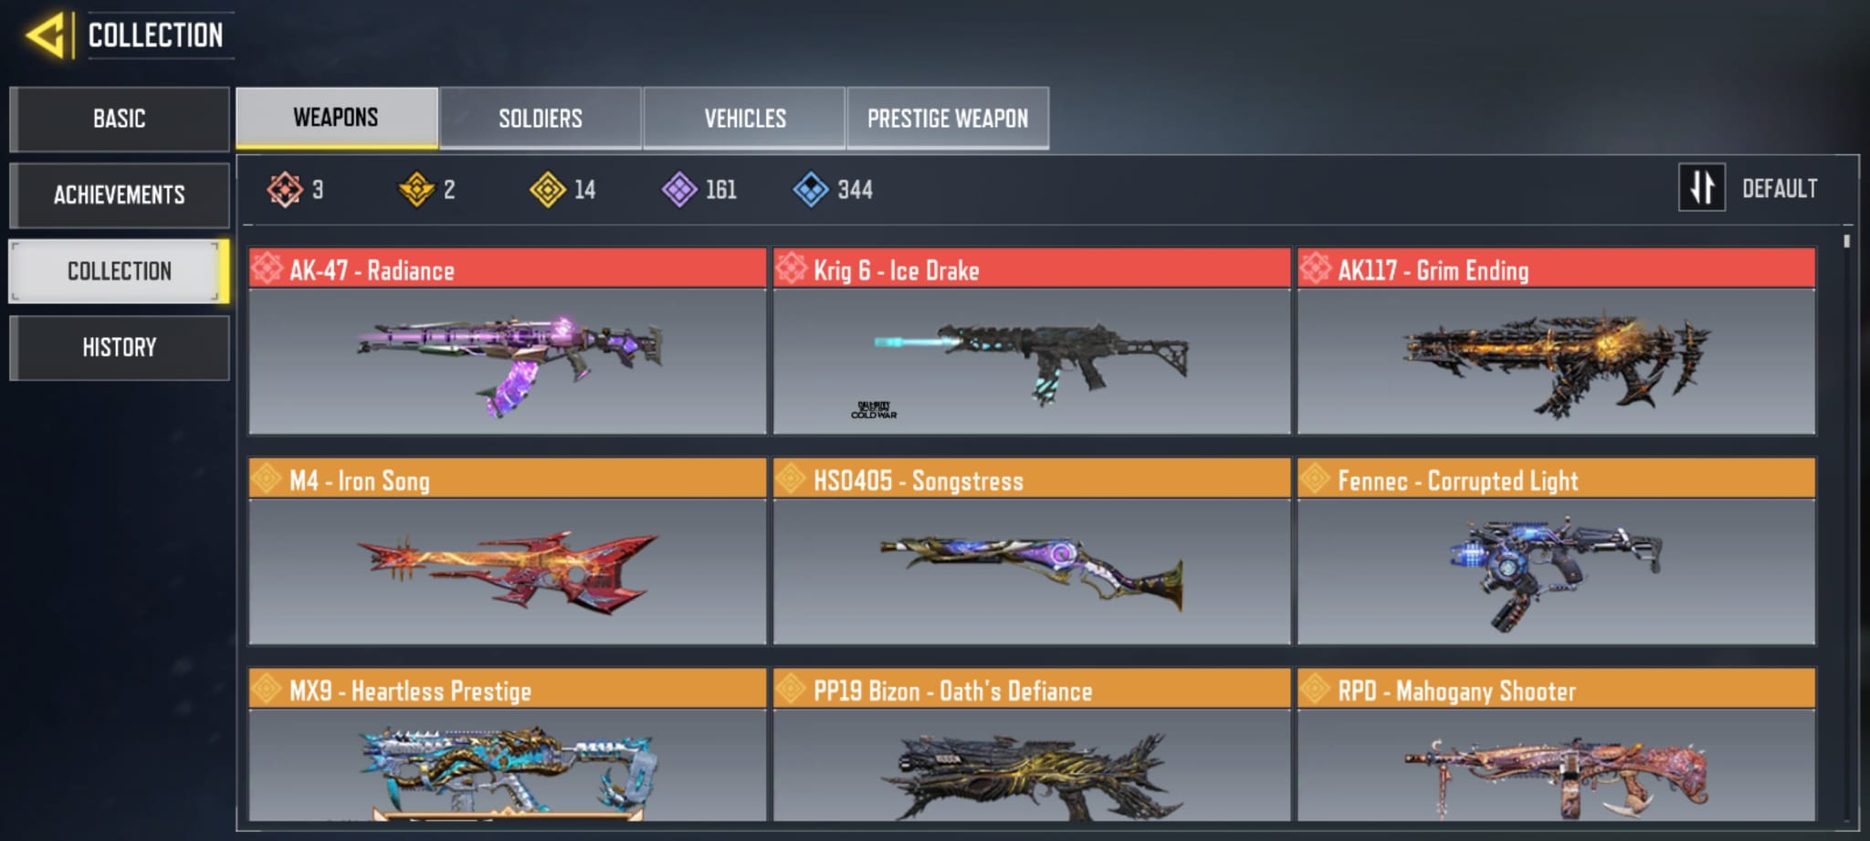This screenshot has width=1870, height=841.
Task: Open the History section
Action: 120,347
